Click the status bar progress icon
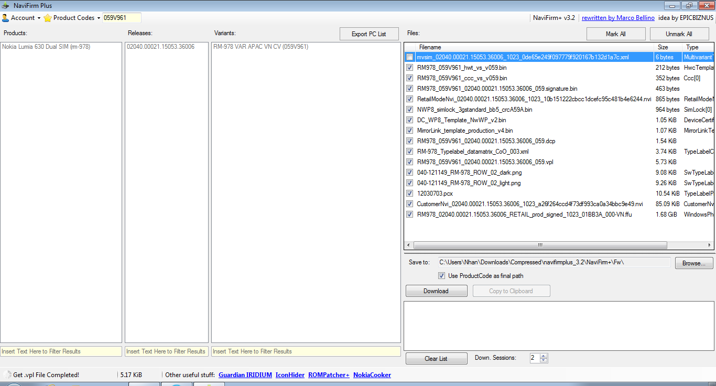716x386 pixels. 7,375
